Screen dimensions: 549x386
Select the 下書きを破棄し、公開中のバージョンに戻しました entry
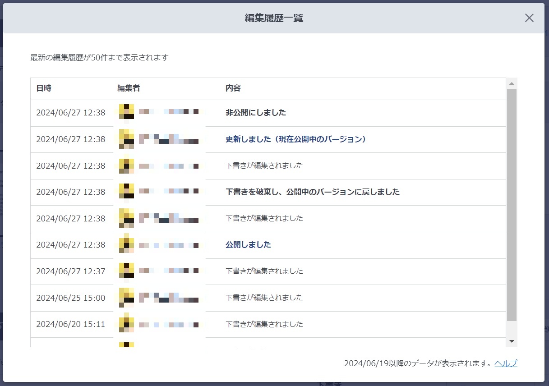(x=312, y=192)
